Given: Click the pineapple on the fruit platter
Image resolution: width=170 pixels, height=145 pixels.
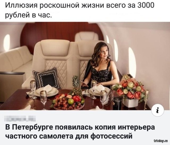Looking at the screenshot, I should tap(77, 87).
